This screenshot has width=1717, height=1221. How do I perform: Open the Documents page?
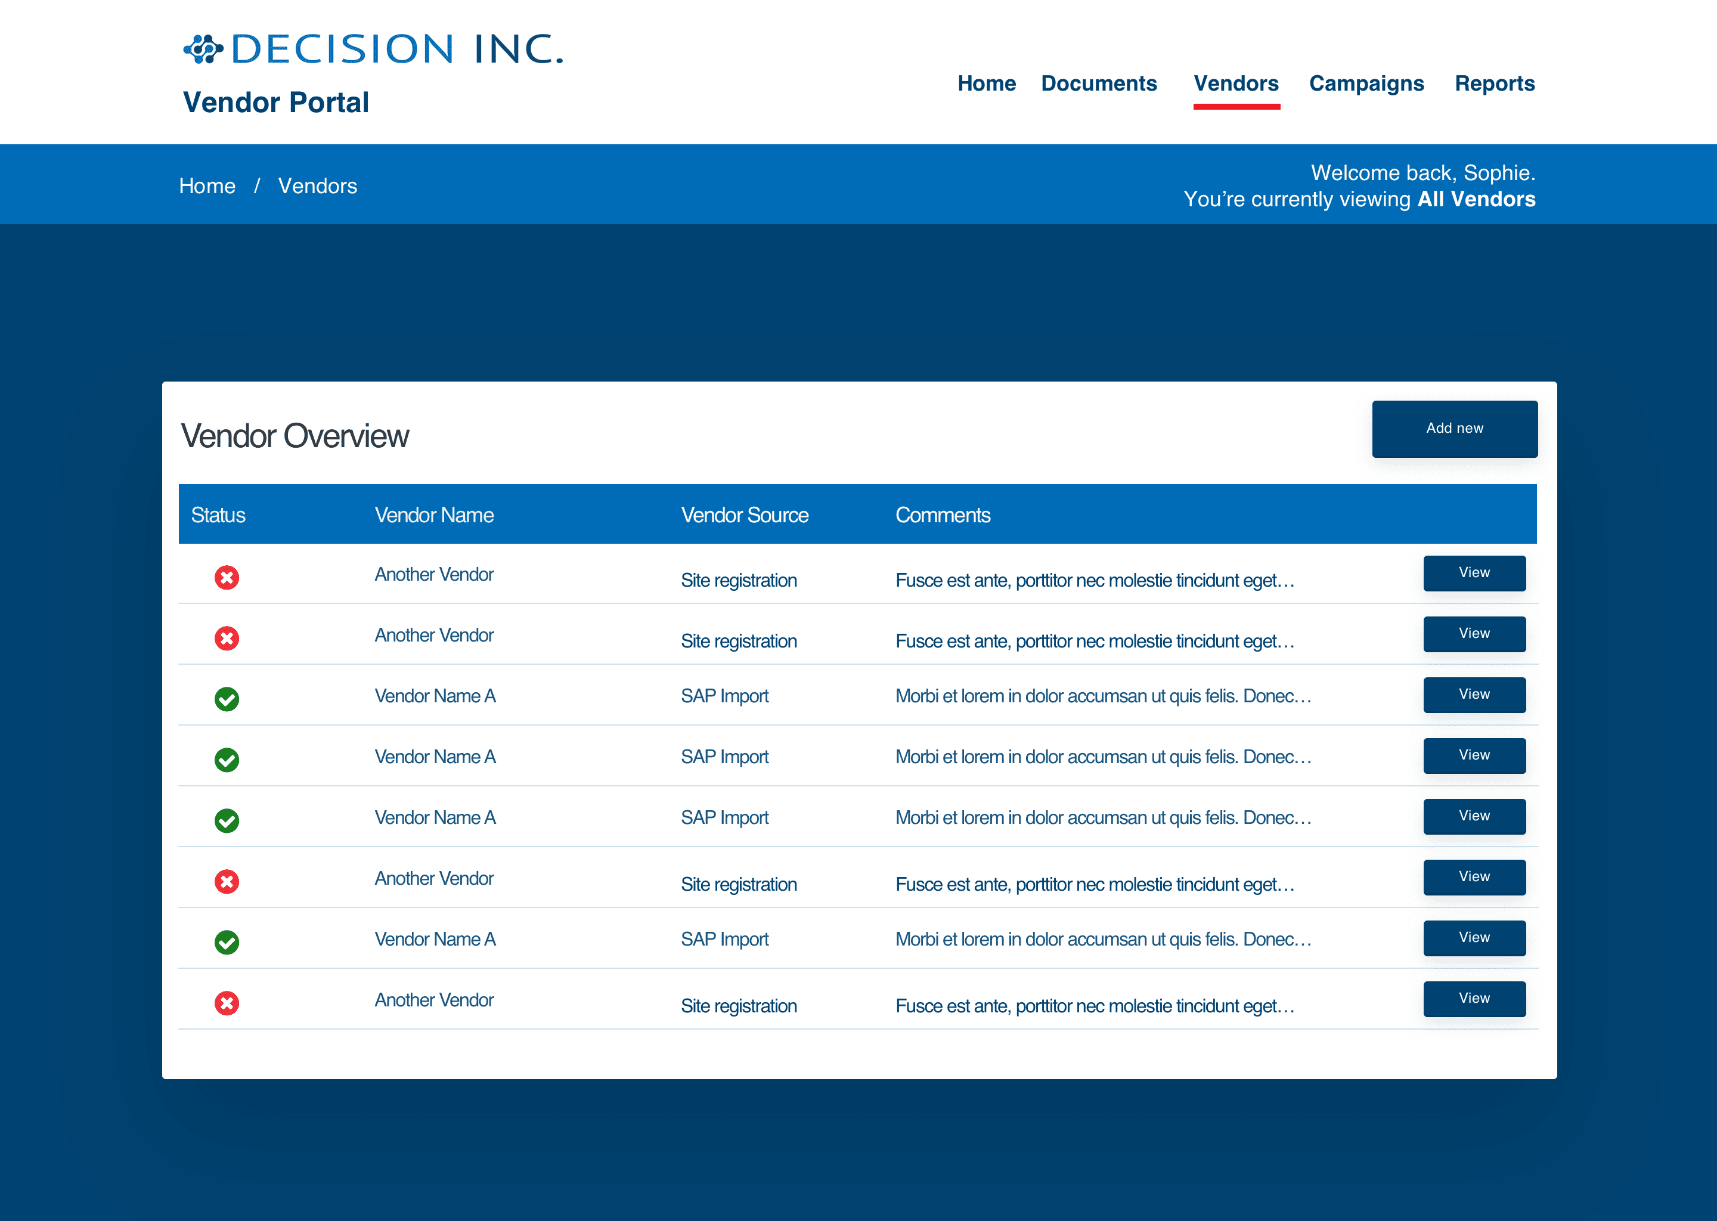coord(1099,83)
